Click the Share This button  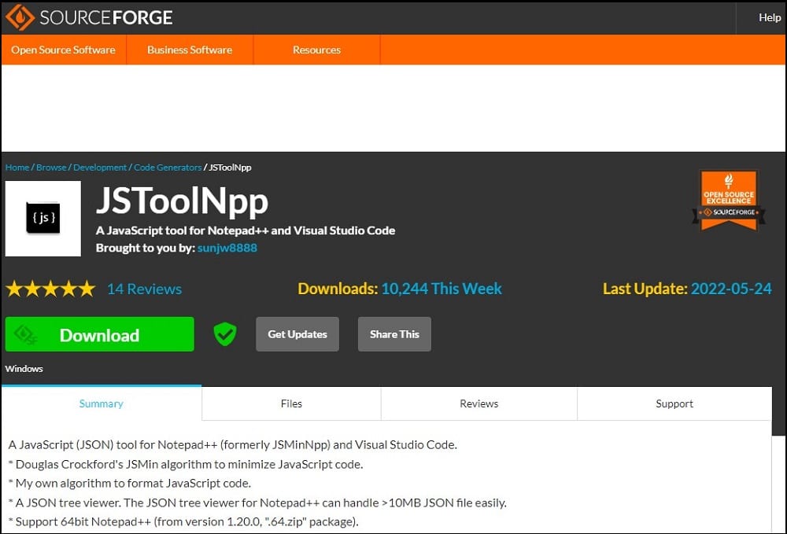click(394, 334)
